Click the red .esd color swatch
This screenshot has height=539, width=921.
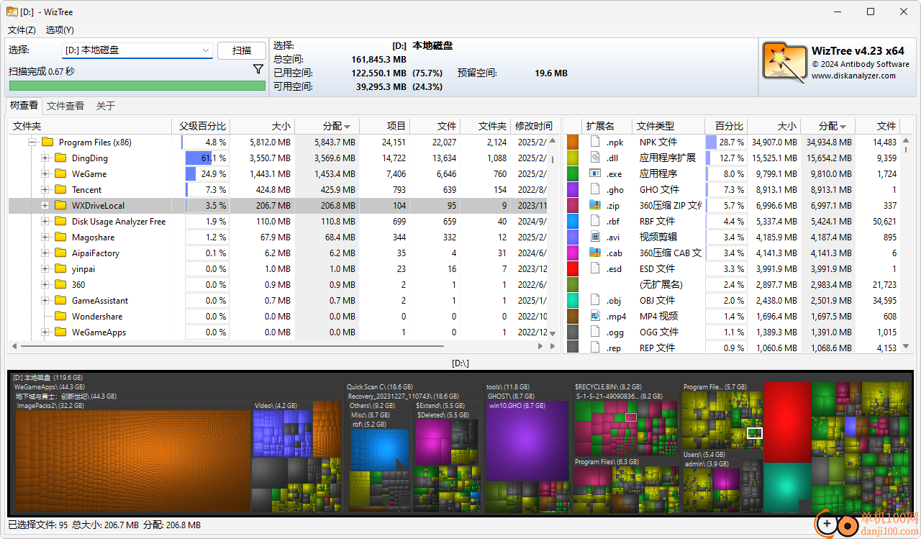(x=573, y=268)
